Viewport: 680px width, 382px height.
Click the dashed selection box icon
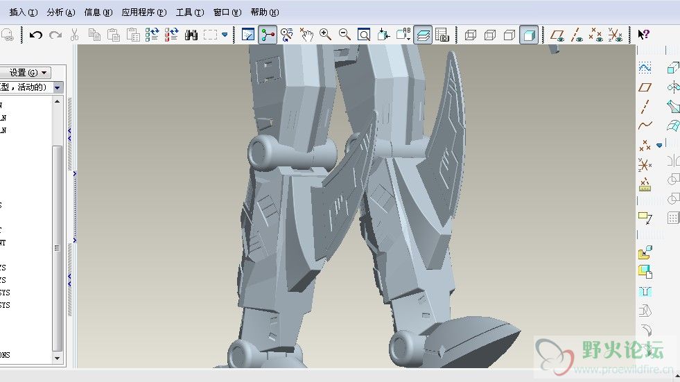[210, 35]
